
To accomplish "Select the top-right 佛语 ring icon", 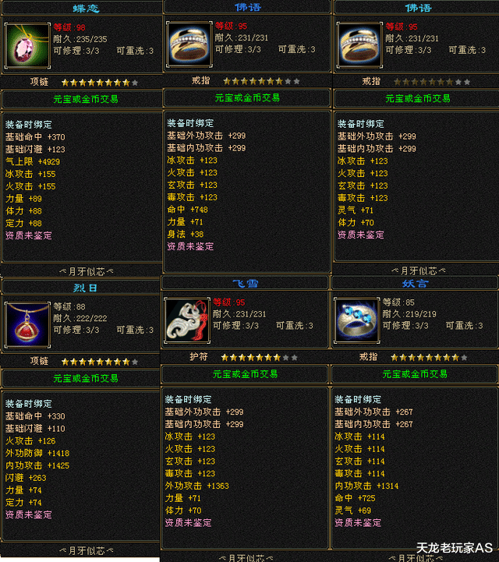I will [359, 44].
